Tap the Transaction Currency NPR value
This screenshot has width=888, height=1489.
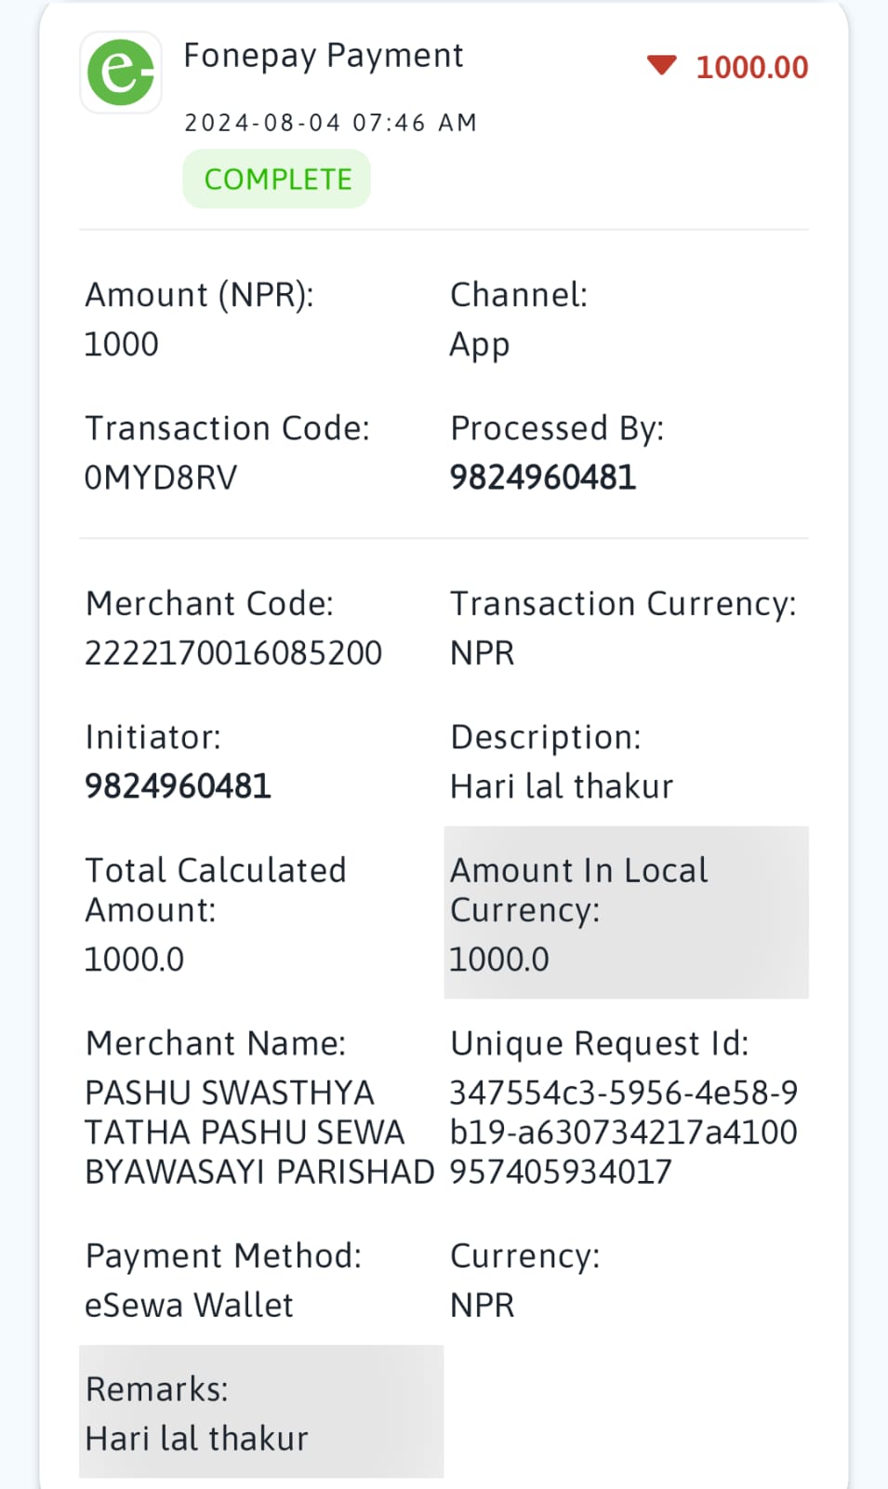pos(482,653)
